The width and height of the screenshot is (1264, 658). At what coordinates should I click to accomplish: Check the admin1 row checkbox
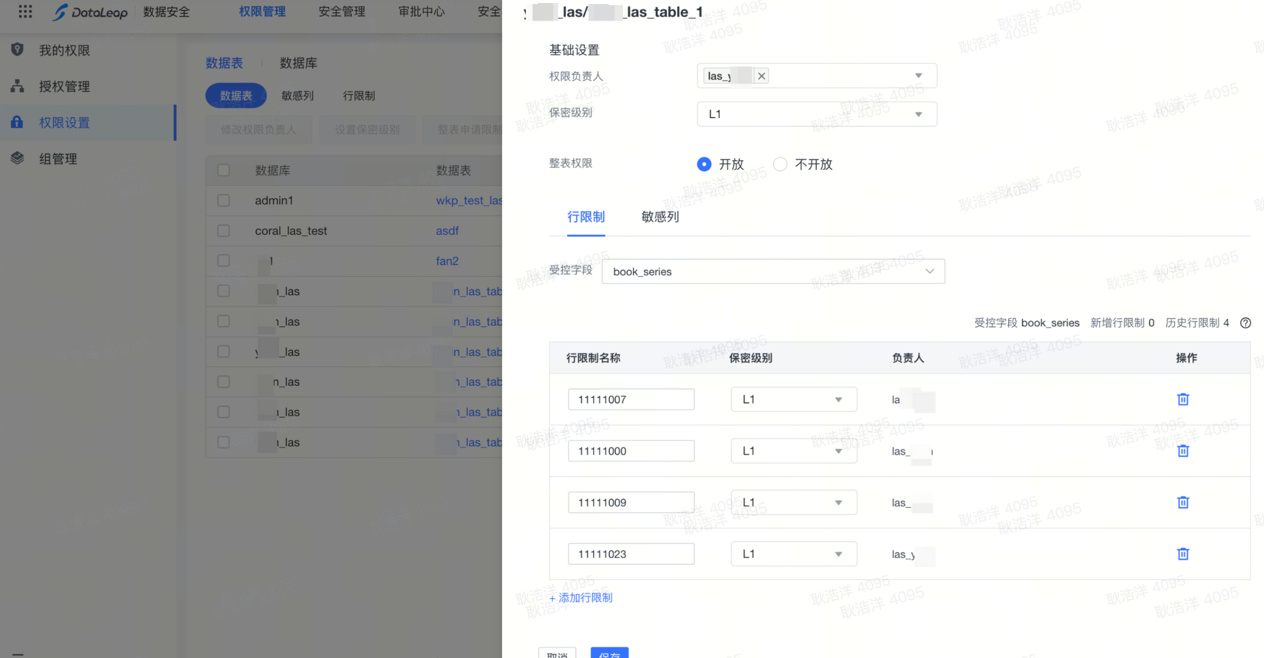pos(223,201)
